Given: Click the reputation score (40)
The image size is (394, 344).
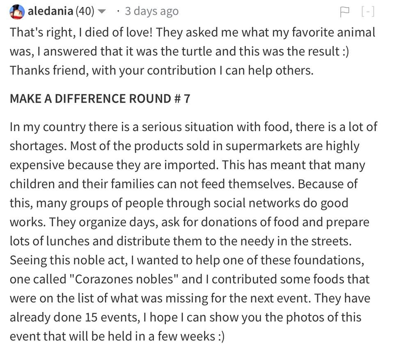Looking at the screenshot, I should tap(85, 11).
